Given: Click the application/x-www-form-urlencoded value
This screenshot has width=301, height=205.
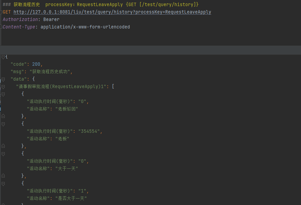Looking at the screenshot, I should 85,27.
